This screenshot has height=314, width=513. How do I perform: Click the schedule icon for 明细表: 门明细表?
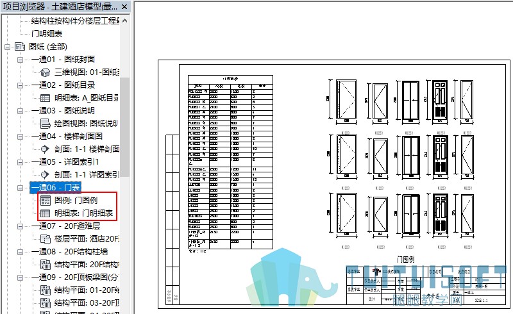[x=45, y=213]
